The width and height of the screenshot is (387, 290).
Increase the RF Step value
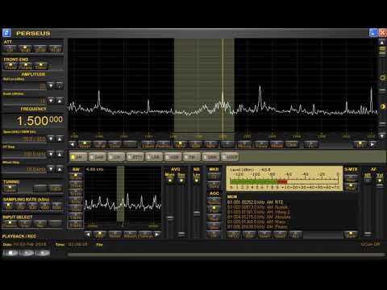click(60, 154)
